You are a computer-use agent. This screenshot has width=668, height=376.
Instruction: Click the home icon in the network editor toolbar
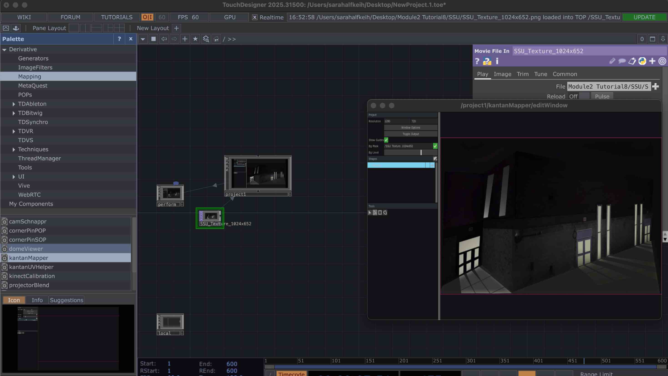pos(216,39)
